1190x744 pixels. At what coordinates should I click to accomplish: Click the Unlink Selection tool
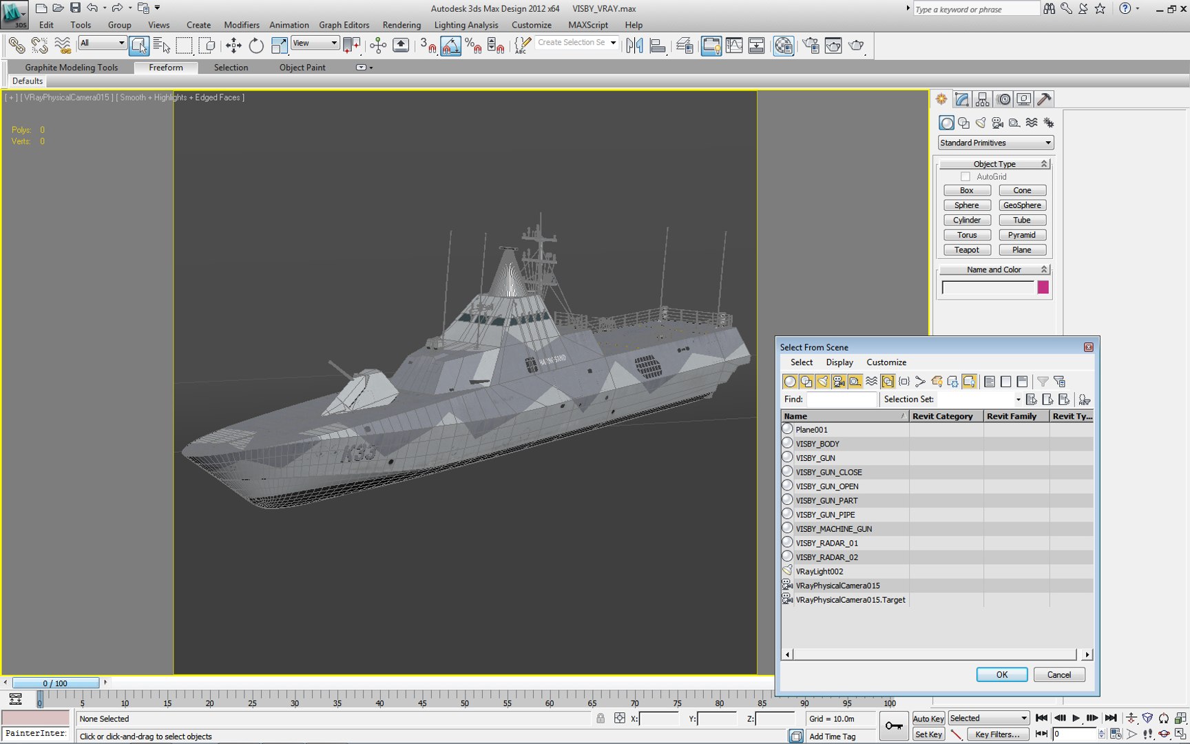pyautogui.click(x=39, y=45)
